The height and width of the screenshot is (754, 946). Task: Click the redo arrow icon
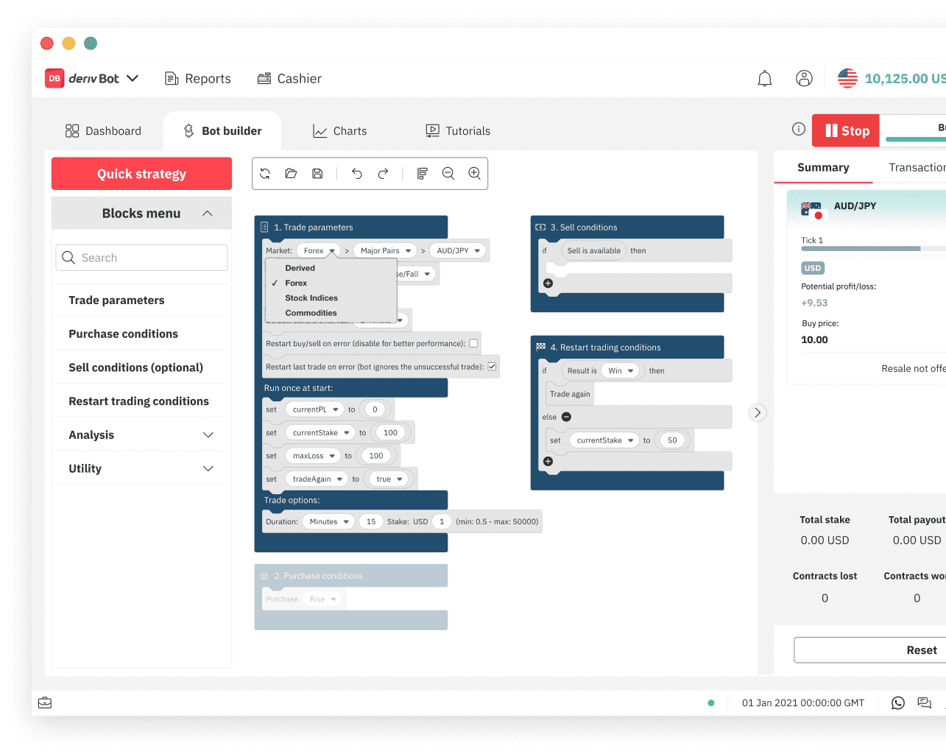pyautogui.click(x=383, y=174)
